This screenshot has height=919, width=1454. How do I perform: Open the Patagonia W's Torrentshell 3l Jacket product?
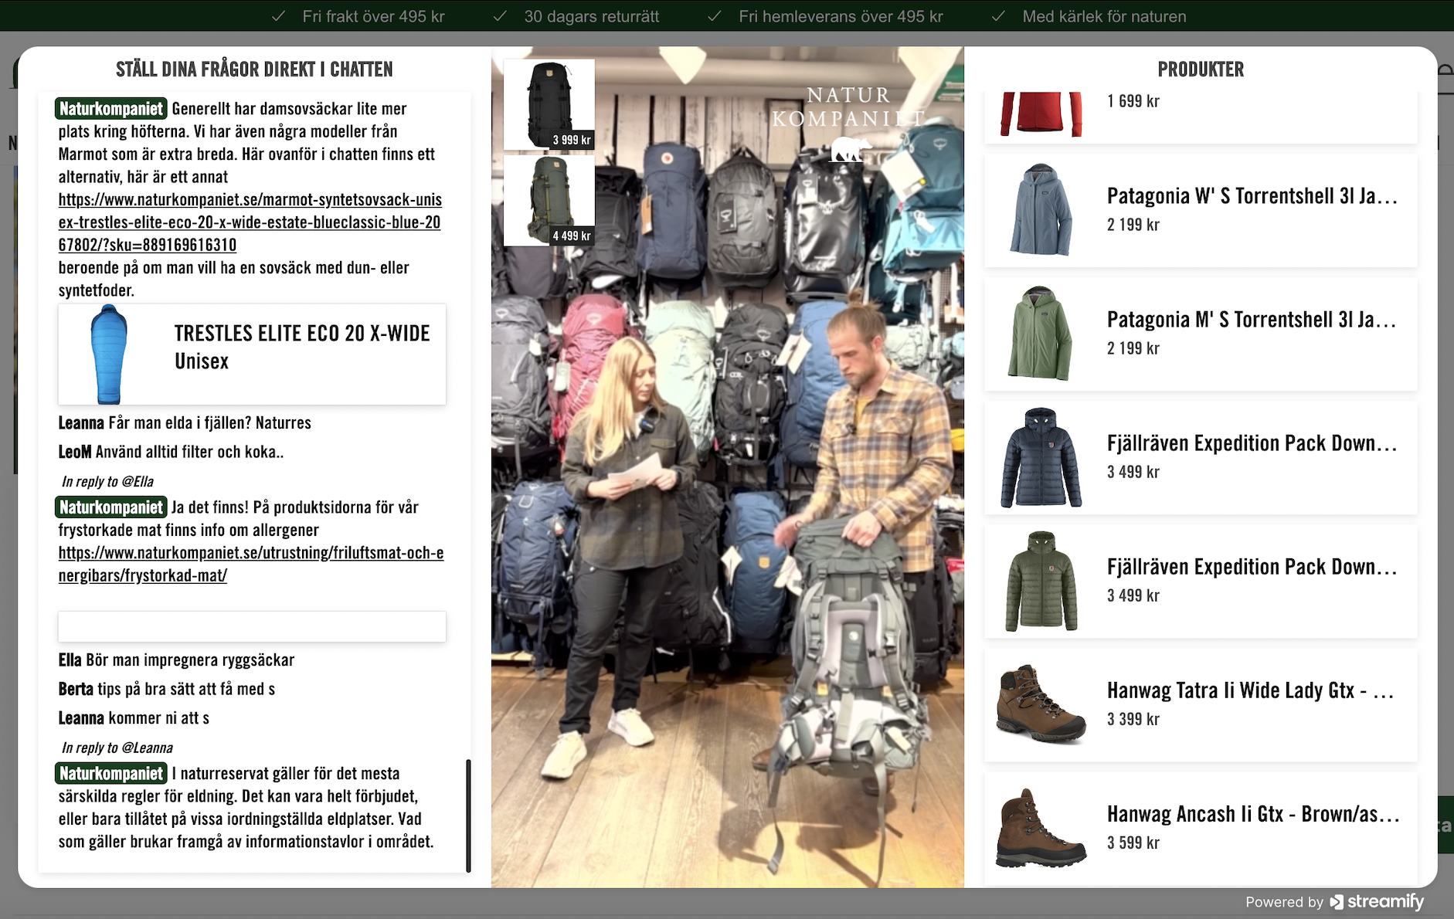(x=1201, y=210)
